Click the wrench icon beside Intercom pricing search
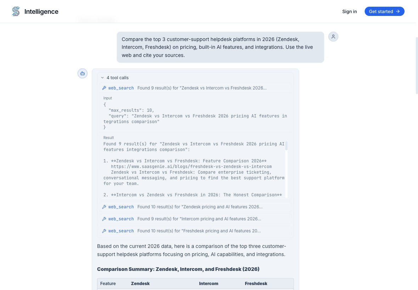 pos(104,219)
